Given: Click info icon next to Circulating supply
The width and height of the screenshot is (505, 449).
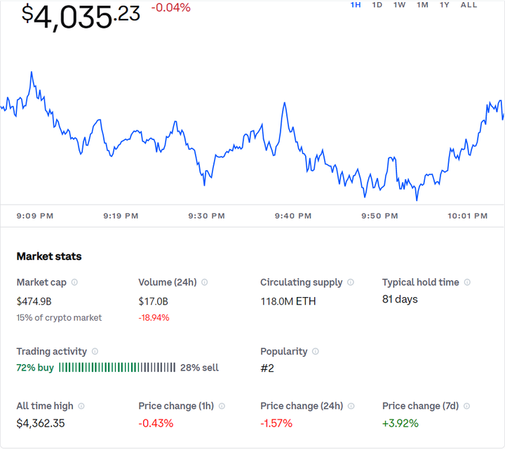Looking at the screenshot, I should coord(351,282).
